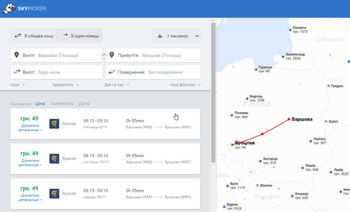
Task: Select Паланга map marker dot
Action: coord(290,30)
